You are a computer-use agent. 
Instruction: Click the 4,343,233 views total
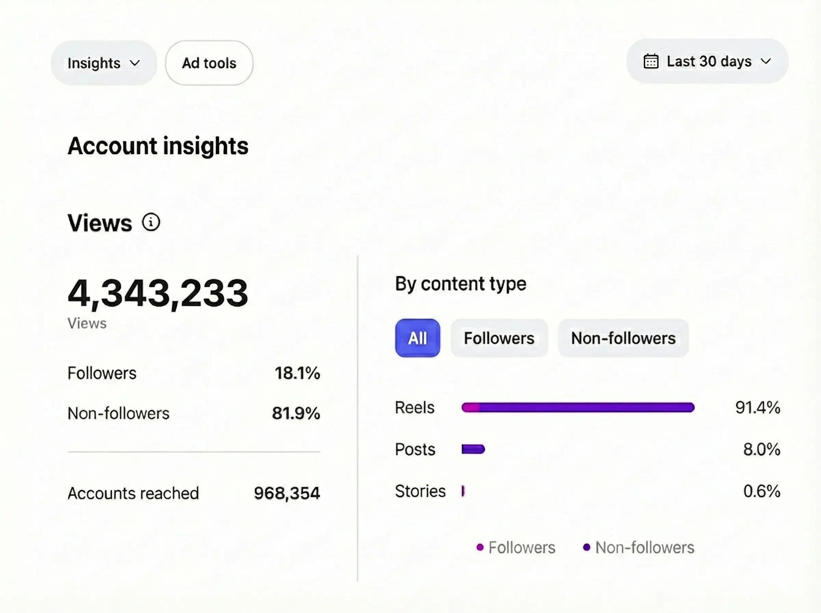coord(158,293)
